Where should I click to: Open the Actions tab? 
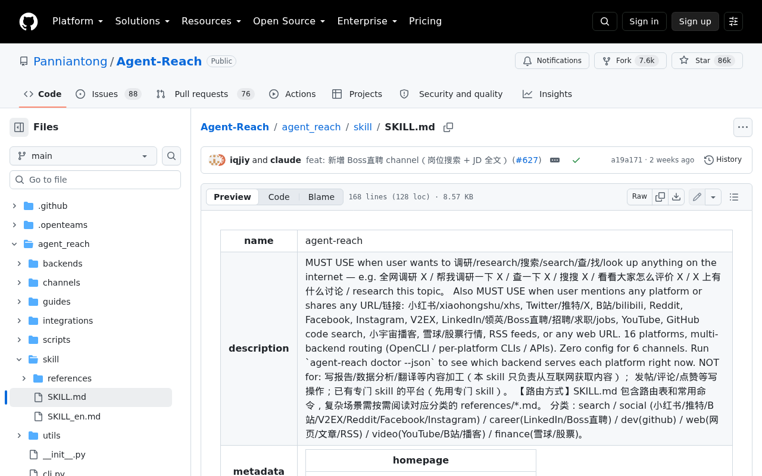click(x=292, y=94)
